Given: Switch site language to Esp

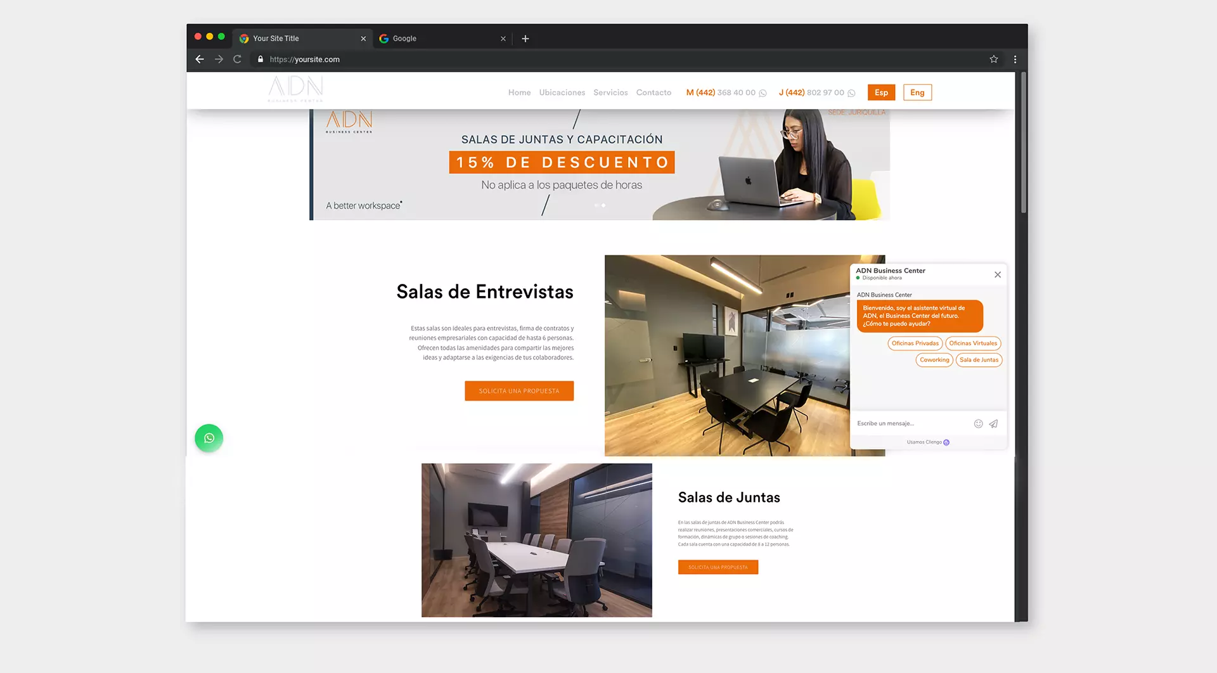Looking at the screenshot, I should (x=881, y=93).
